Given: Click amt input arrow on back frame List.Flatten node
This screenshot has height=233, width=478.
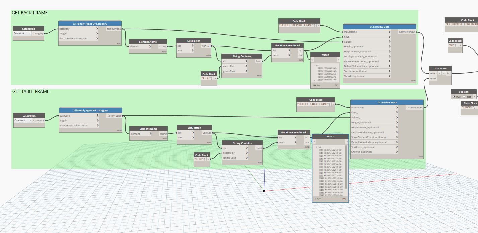Looking at the screenshot, I should tap(193, 51).
